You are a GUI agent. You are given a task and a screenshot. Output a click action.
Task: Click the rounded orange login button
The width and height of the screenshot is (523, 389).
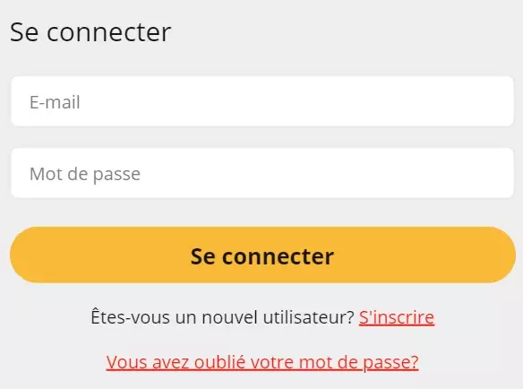coord(262,255)
